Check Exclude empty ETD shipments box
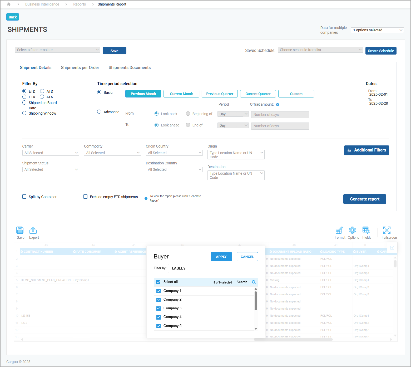Image resolution: width=411 pixels, height=367 pixels. point(86,197)
